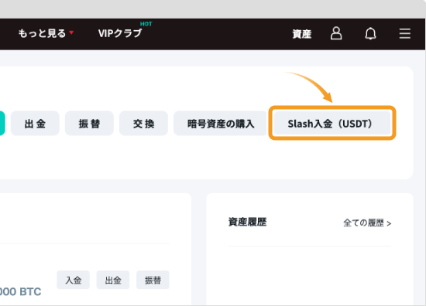This screenshot has height=306, width=426.
Task: Click the small 振替 button near BTC balance
Action: [153, 280]
